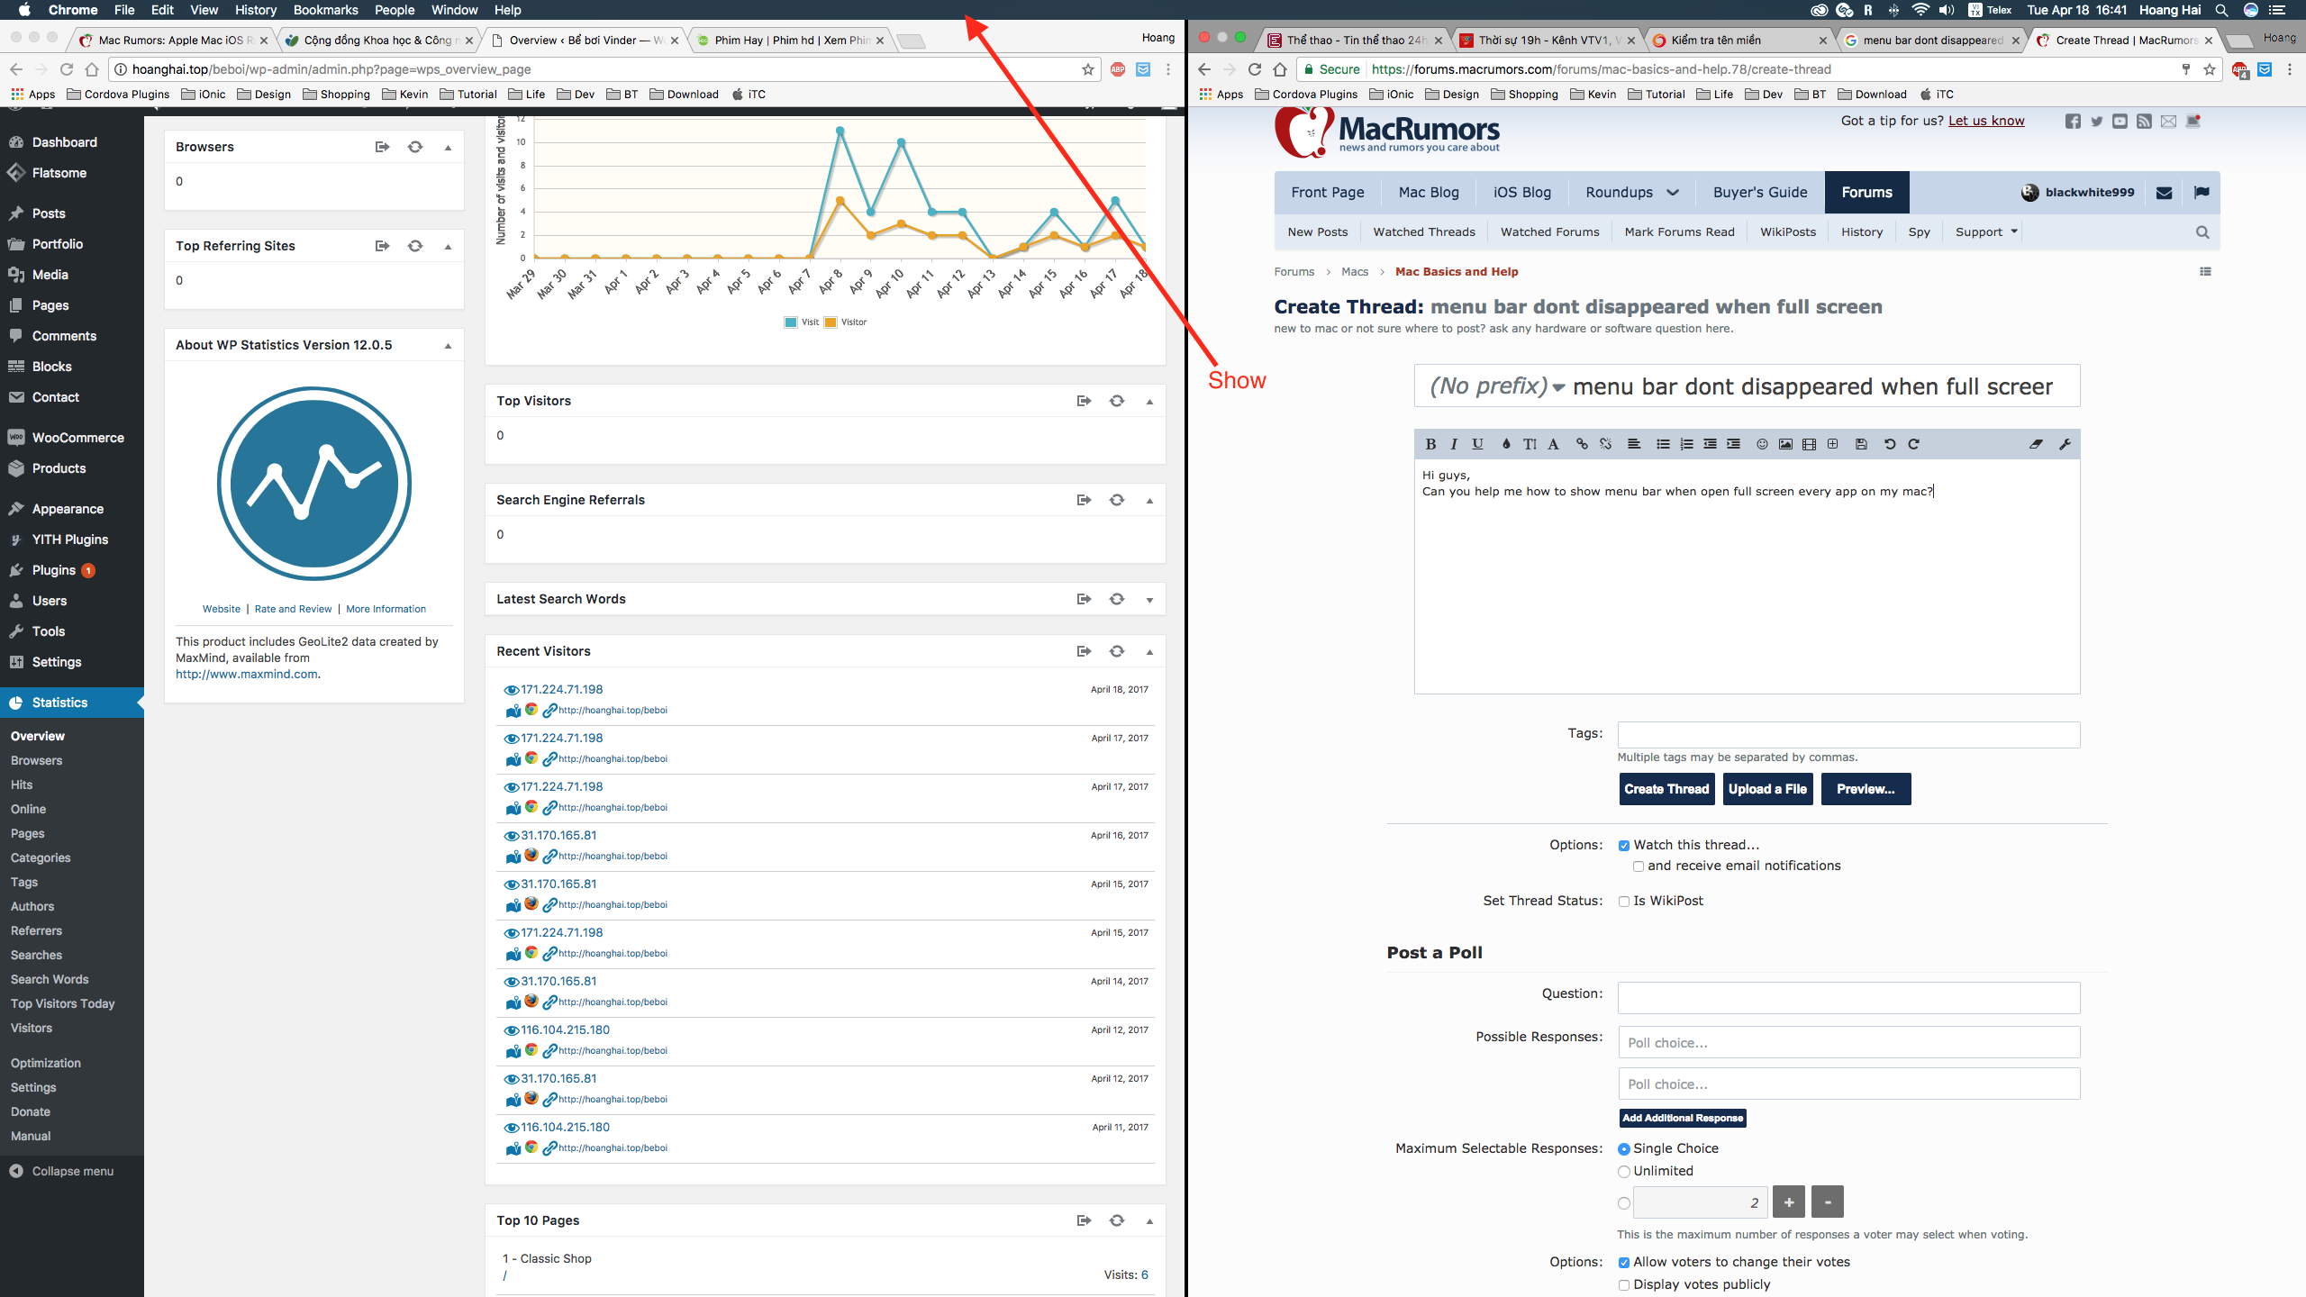Click the MacRumors forum search magnifier
This screenshot has width=2306, height=1297.
click(2202, 232)
